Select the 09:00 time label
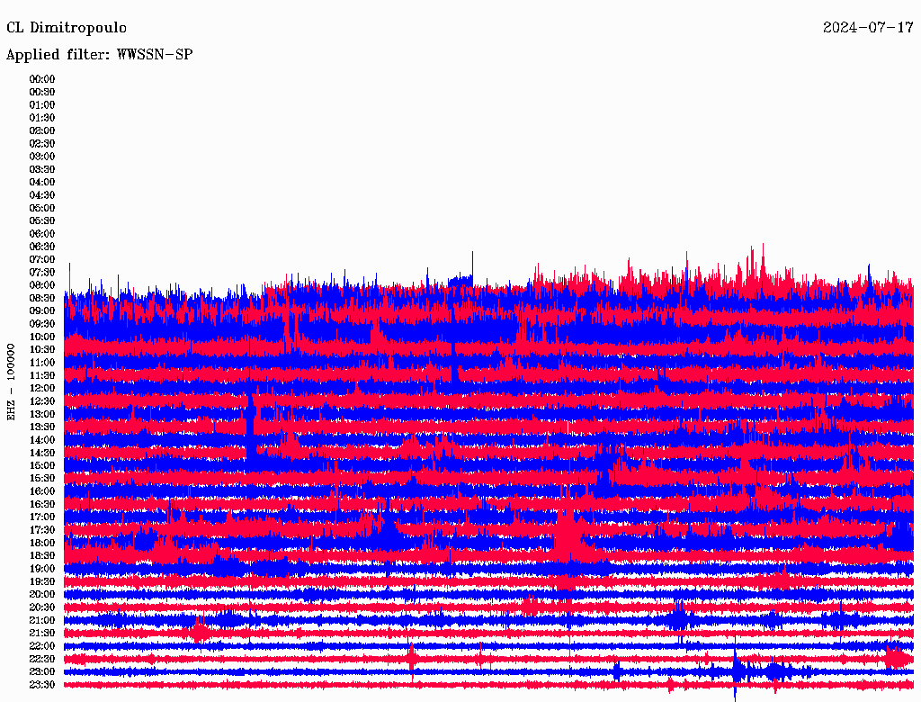This screenshot has height=702, width=921. [x=42, y=311]
